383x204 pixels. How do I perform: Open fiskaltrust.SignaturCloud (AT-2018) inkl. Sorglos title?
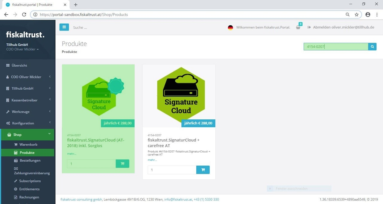(96, 143)
